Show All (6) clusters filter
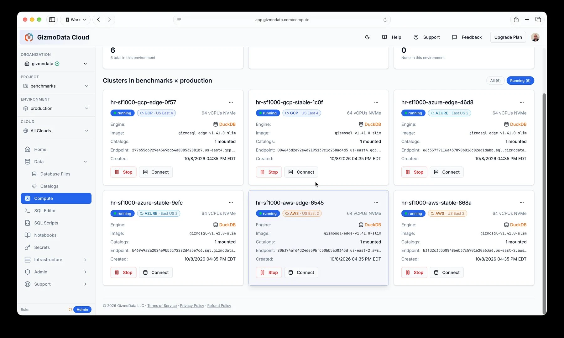Screen dimensions: 564x338 [x=495, y=81]
